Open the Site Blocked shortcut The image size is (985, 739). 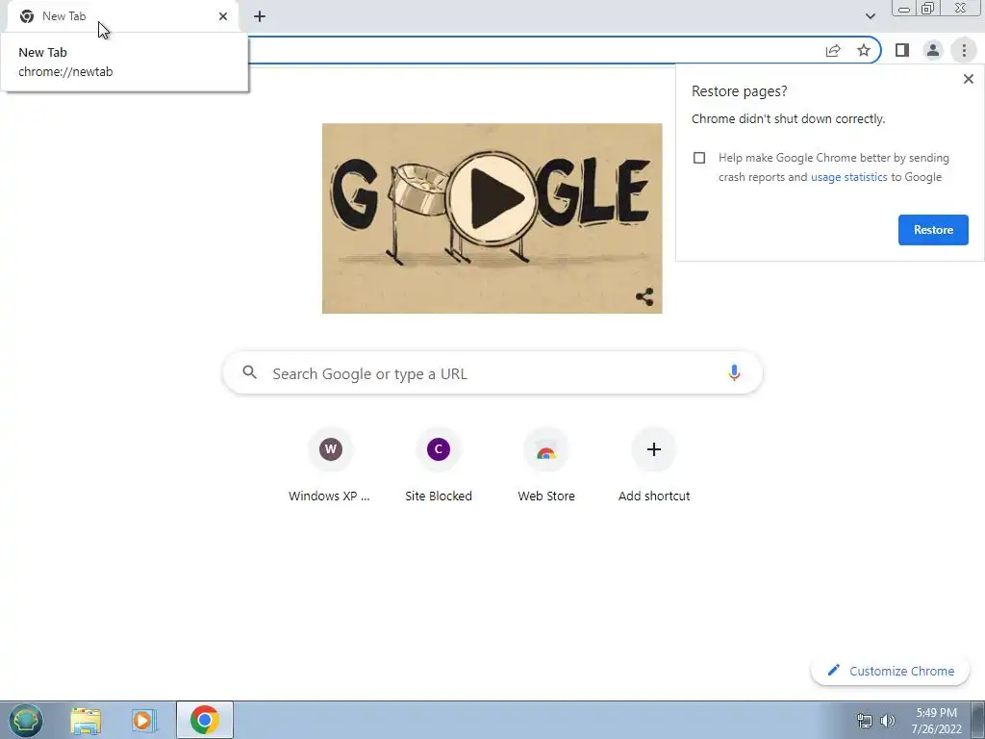coord(439,465)
